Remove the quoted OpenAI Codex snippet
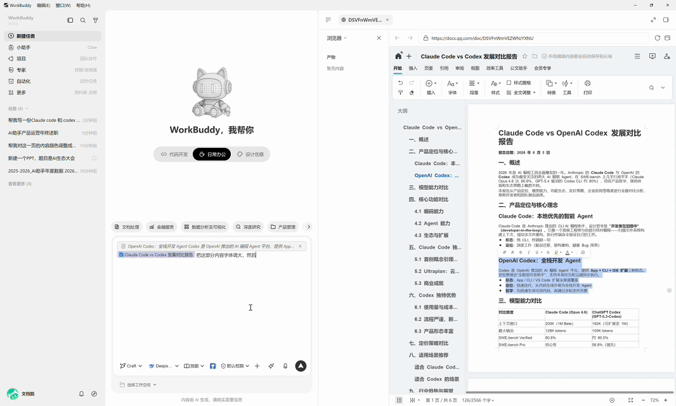 tap(300, 246)
